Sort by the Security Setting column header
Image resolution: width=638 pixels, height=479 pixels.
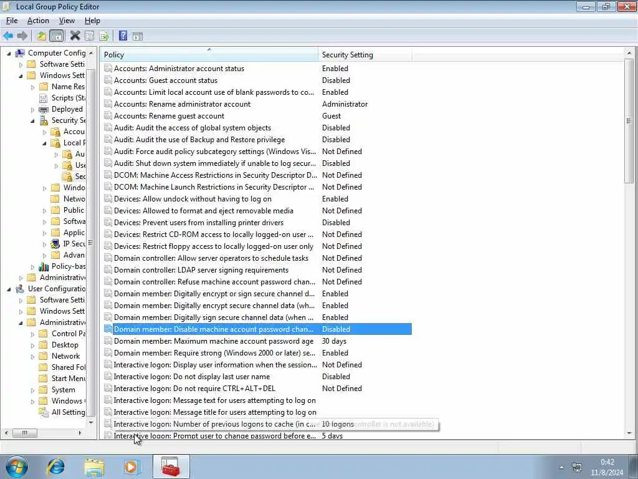(x=364, y=55)
